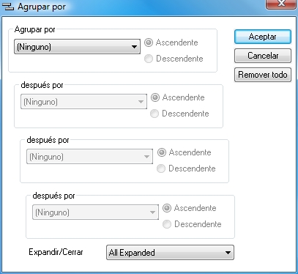Click the Remover todo button

click(x=263, y=75)
